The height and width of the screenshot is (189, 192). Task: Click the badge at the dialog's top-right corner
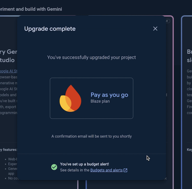tap(167, 21)
